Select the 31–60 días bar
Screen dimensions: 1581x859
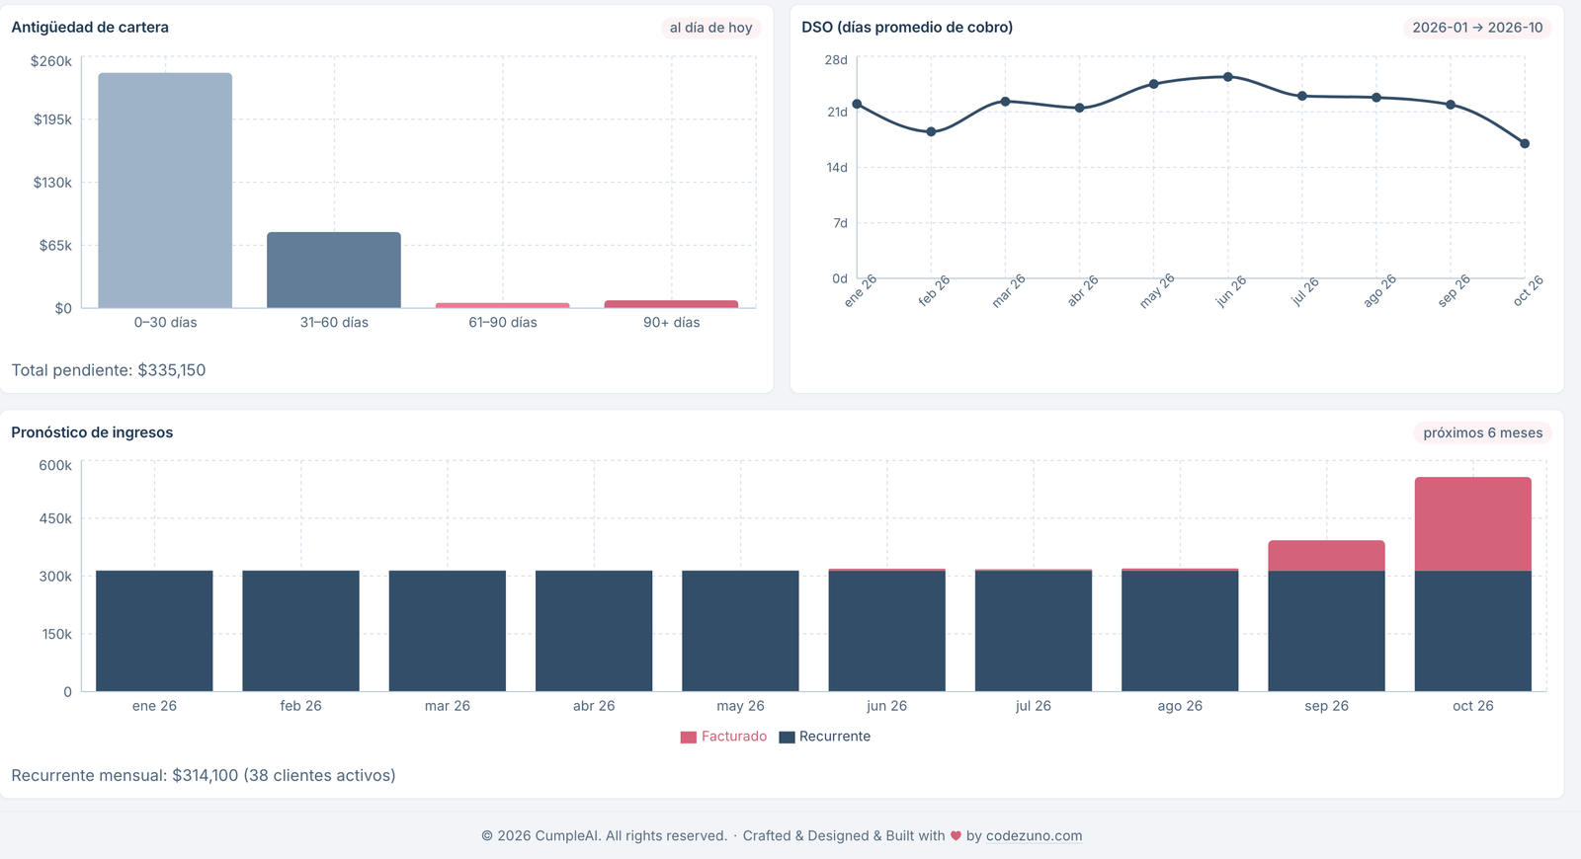point(334,270)
